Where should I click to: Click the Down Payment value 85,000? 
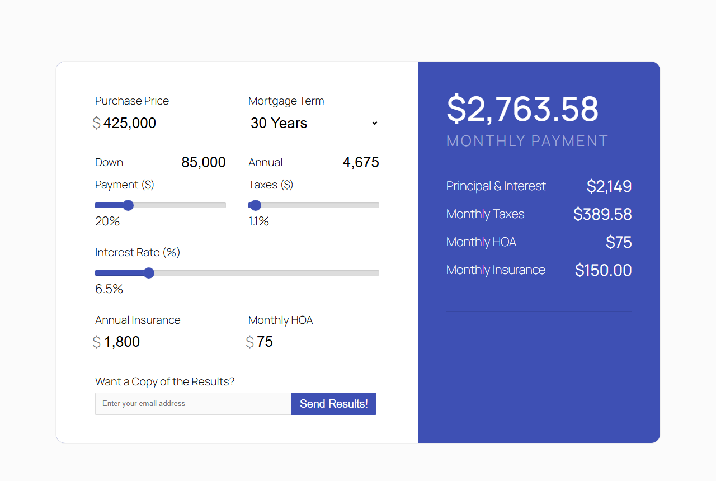pyautogui.click(x=204, y=162)
